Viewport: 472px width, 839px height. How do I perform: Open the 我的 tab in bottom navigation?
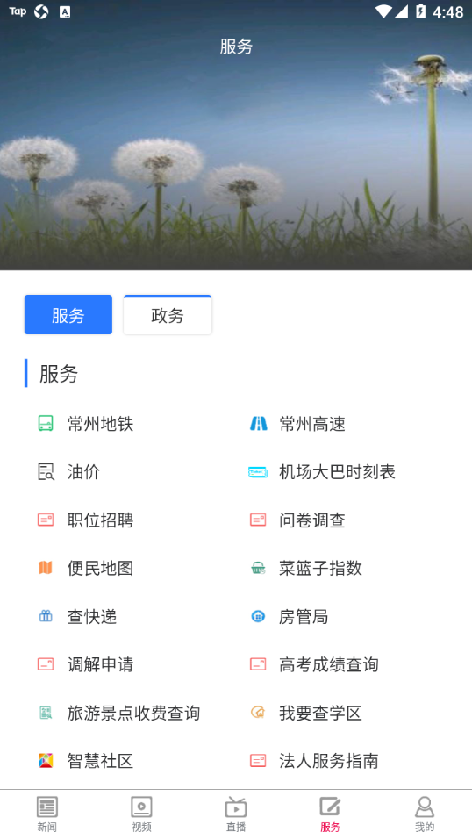pos(425,814)
